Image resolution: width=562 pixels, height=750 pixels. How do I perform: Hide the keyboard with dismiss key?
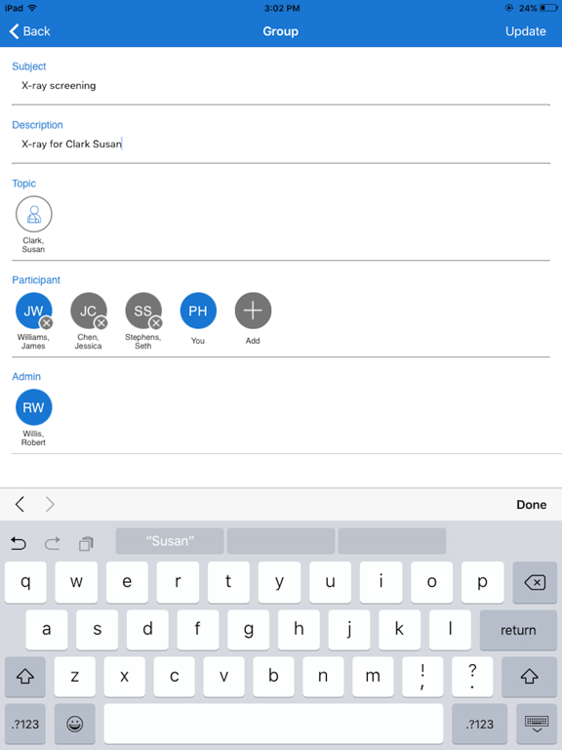(x=537, y=724)
